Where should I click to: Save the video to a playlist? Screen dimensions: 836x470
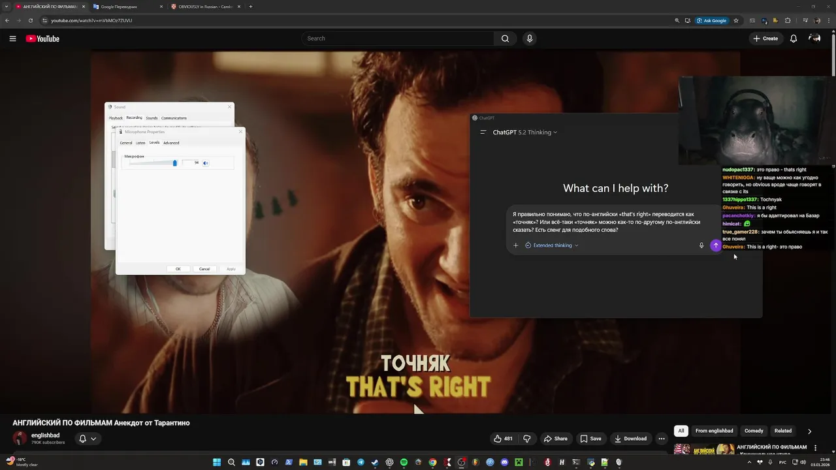pos(590,439)
